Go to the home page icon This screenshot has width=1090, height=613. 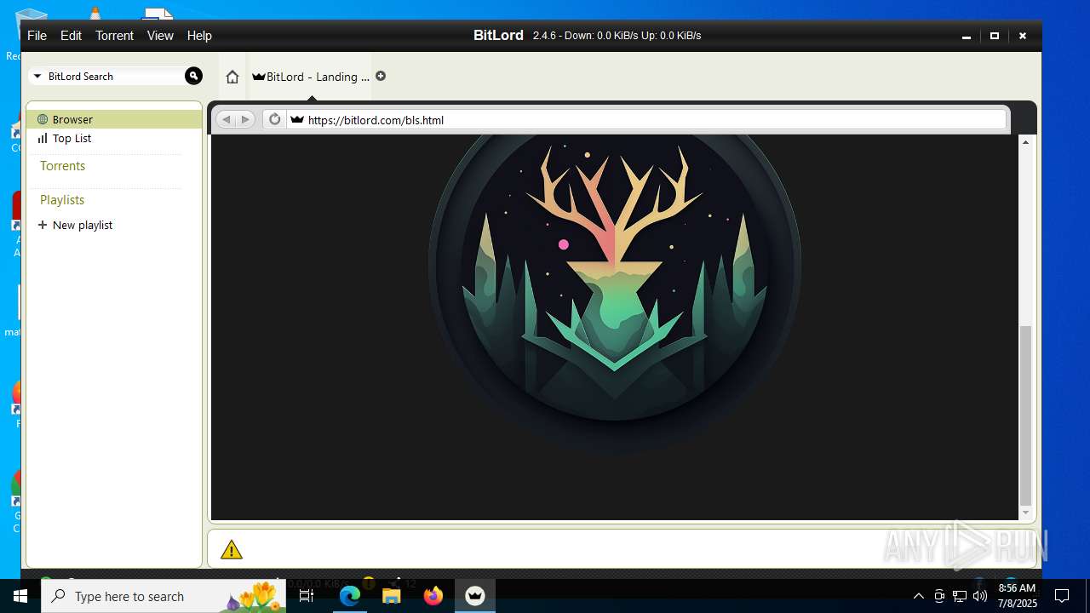pyautogui.click(x=232, y=77)
